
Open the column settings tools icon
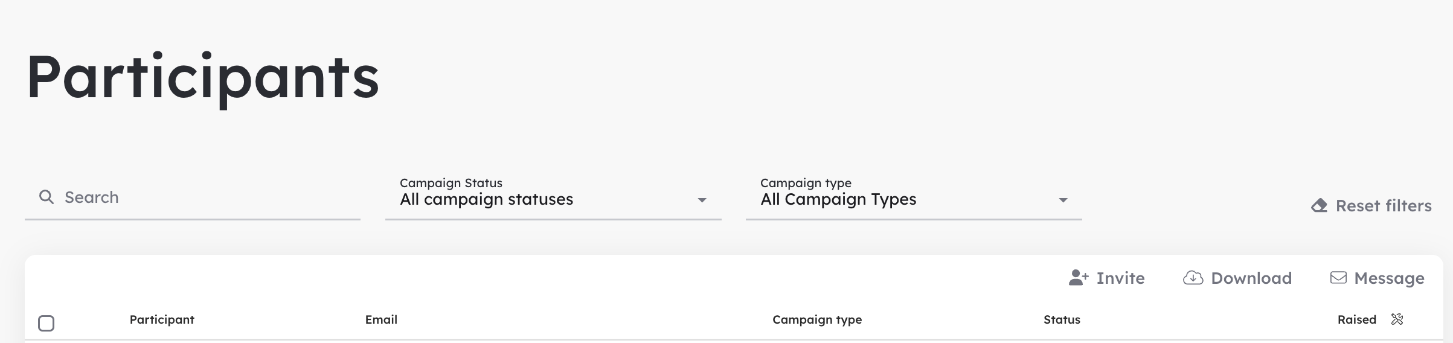pyautogui.click(x=1397, y=319)
